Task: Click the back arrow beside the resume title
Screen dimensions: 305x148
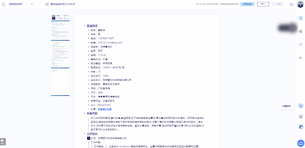Action: pyautogui.click(x=3, y=4)
